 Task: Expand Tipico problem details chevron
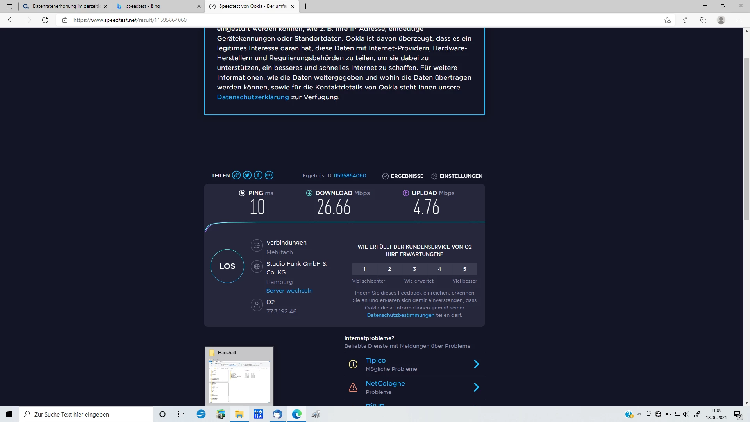476,364
